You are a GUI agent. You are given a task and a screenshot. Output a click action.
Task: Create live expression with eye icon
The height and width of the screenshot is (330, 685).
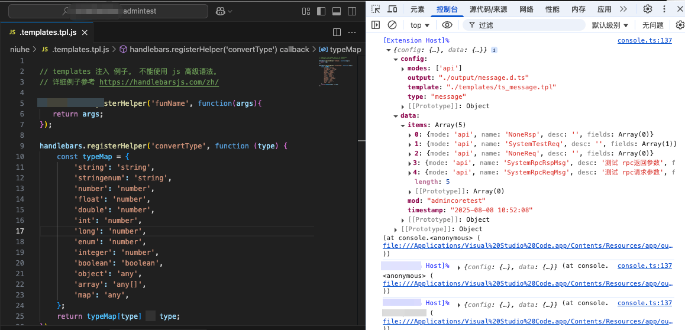[447, 25]
